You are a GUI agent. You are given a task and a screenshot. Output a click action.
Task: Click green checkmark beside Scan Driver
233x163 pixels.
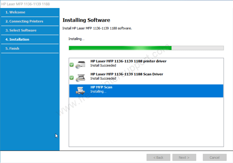[72, 78]
